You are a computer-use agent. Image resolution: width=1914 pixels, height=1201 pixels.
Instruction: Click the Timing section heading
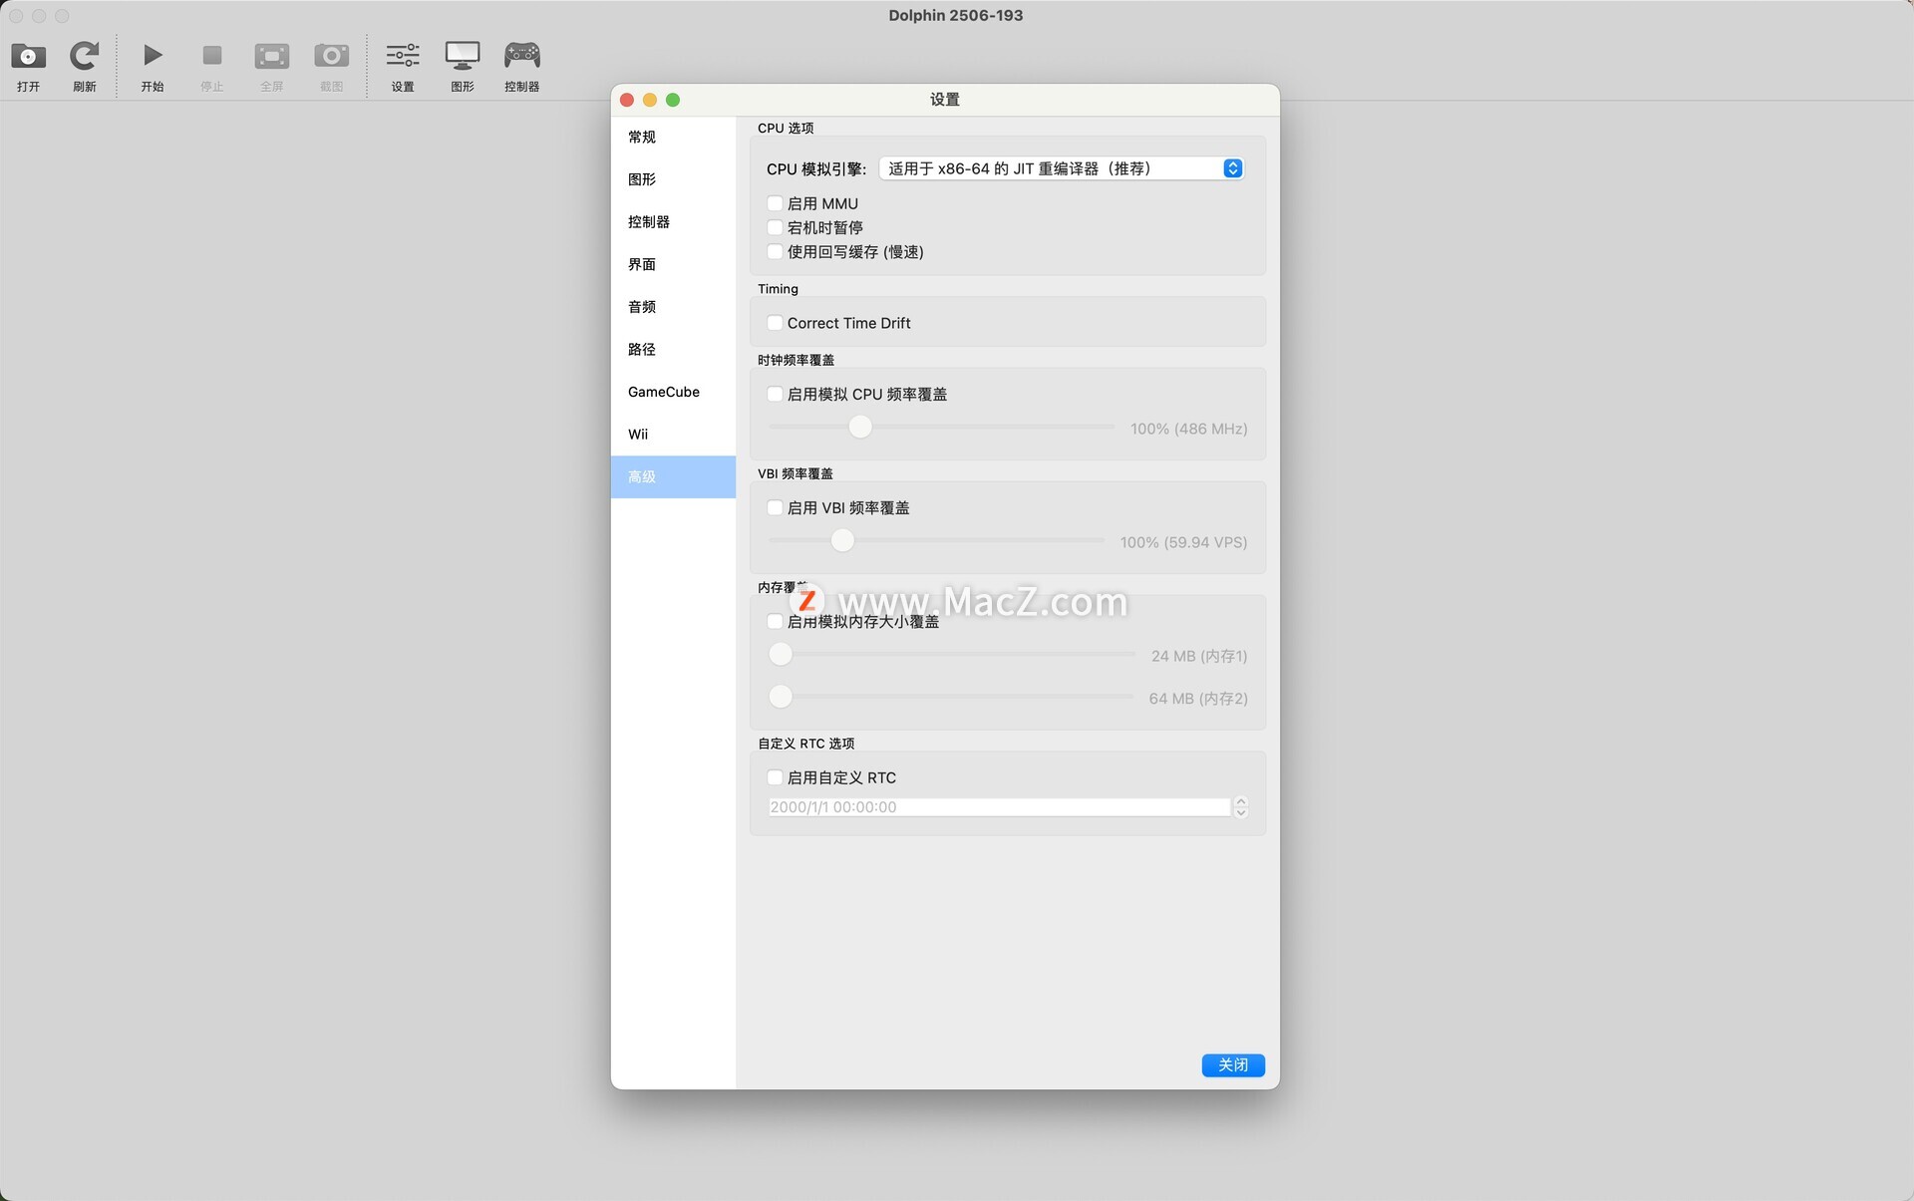778,289
